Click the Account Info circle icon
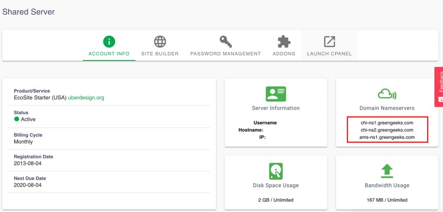The image size is (443, 212). coord(109,41)
